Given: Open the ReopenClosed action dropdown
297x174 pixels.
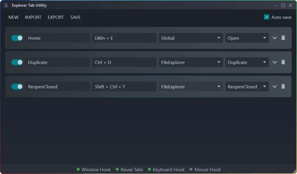Looking at the screenshot, I should pyautogui.click(x=247, y=87).
